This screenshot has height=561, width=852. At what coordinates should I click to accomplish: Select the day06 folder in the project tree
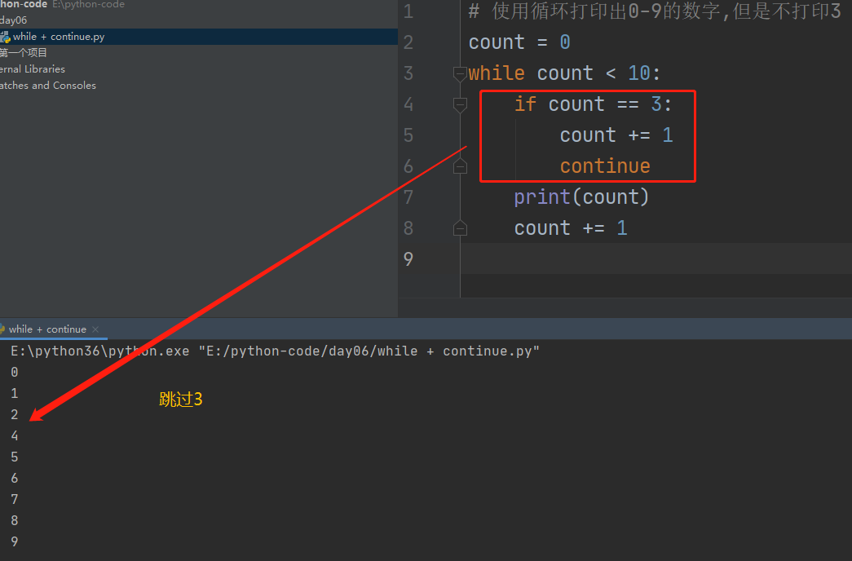point(14,20)
